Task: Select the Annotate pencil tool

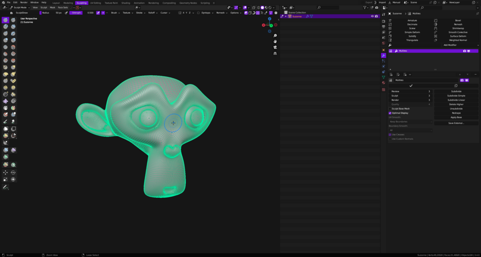Action: [6, 187]
